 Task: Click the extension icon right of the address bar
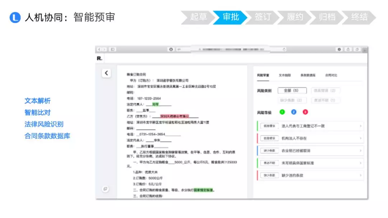point(339,49)
